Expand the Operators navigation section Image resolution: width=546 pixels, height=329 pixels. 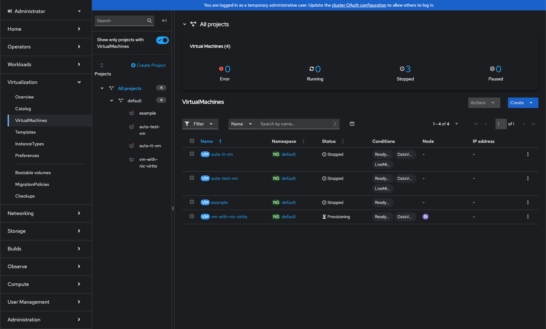[x=46, y=47]
